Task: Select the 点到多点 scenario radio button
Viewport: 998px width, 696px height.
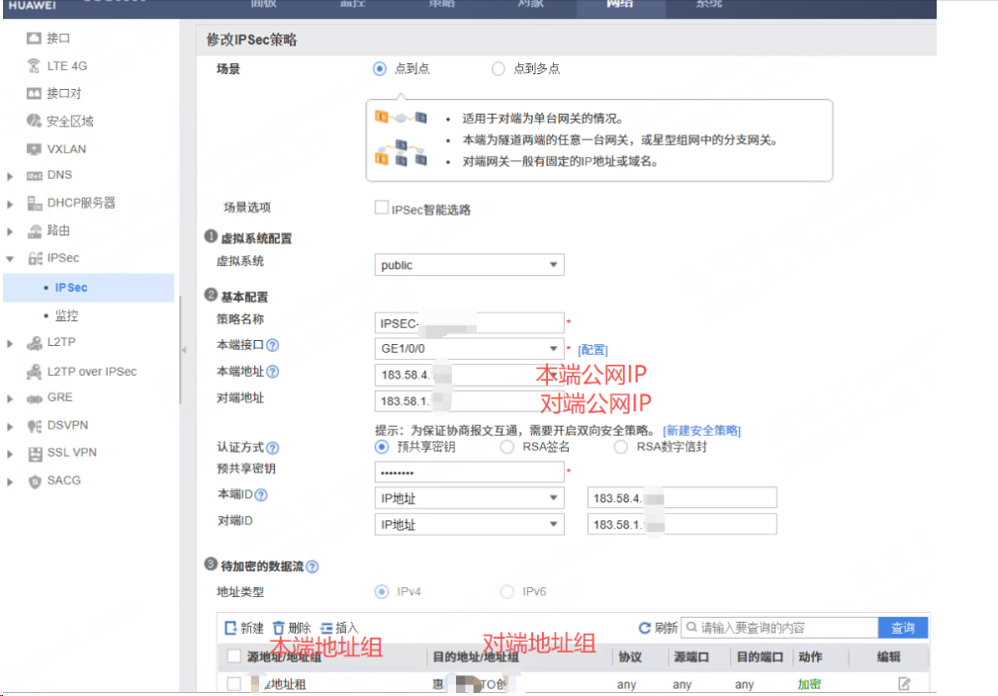Action: tap(499, 69)
